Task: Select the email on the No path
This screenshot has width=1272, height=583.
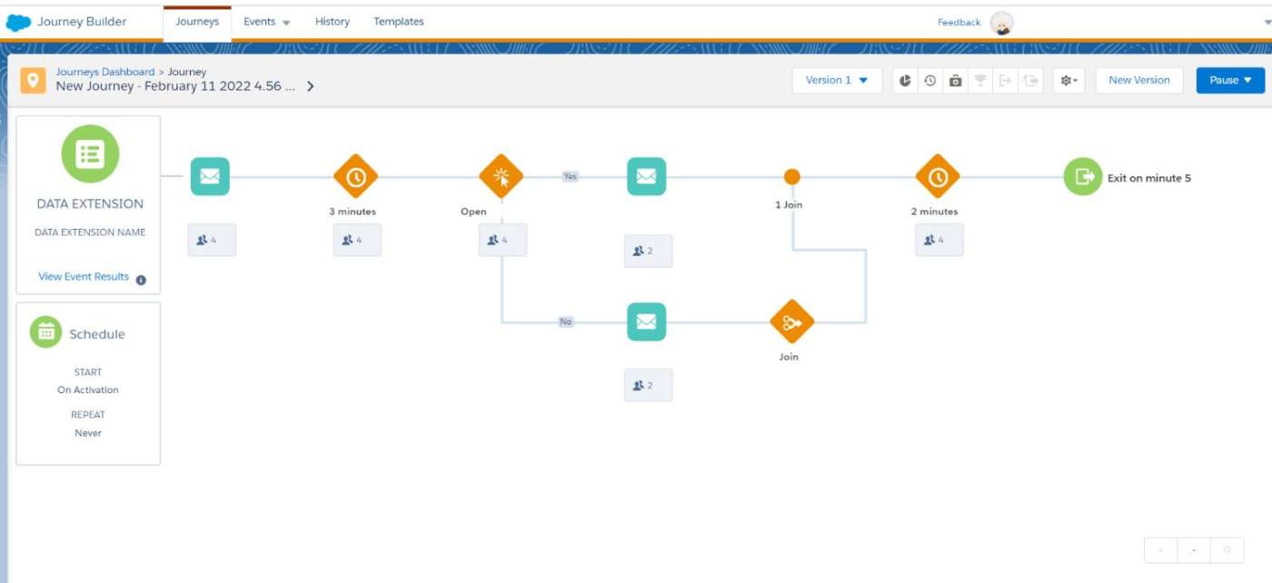Action: 646,321
